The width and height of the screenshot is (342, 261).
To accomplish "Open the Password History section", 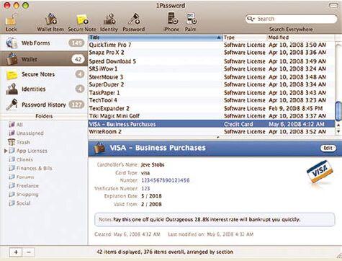I will tap(44, 105).
